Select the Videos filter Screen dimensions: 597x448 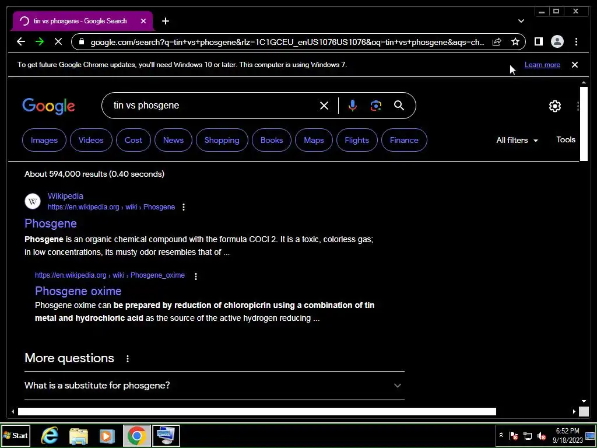[x=91, y=140]
